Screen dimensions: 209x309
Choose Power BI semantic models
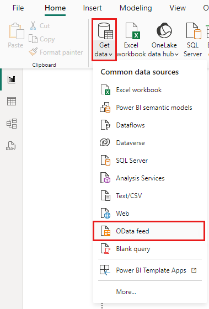click(150, 108)
